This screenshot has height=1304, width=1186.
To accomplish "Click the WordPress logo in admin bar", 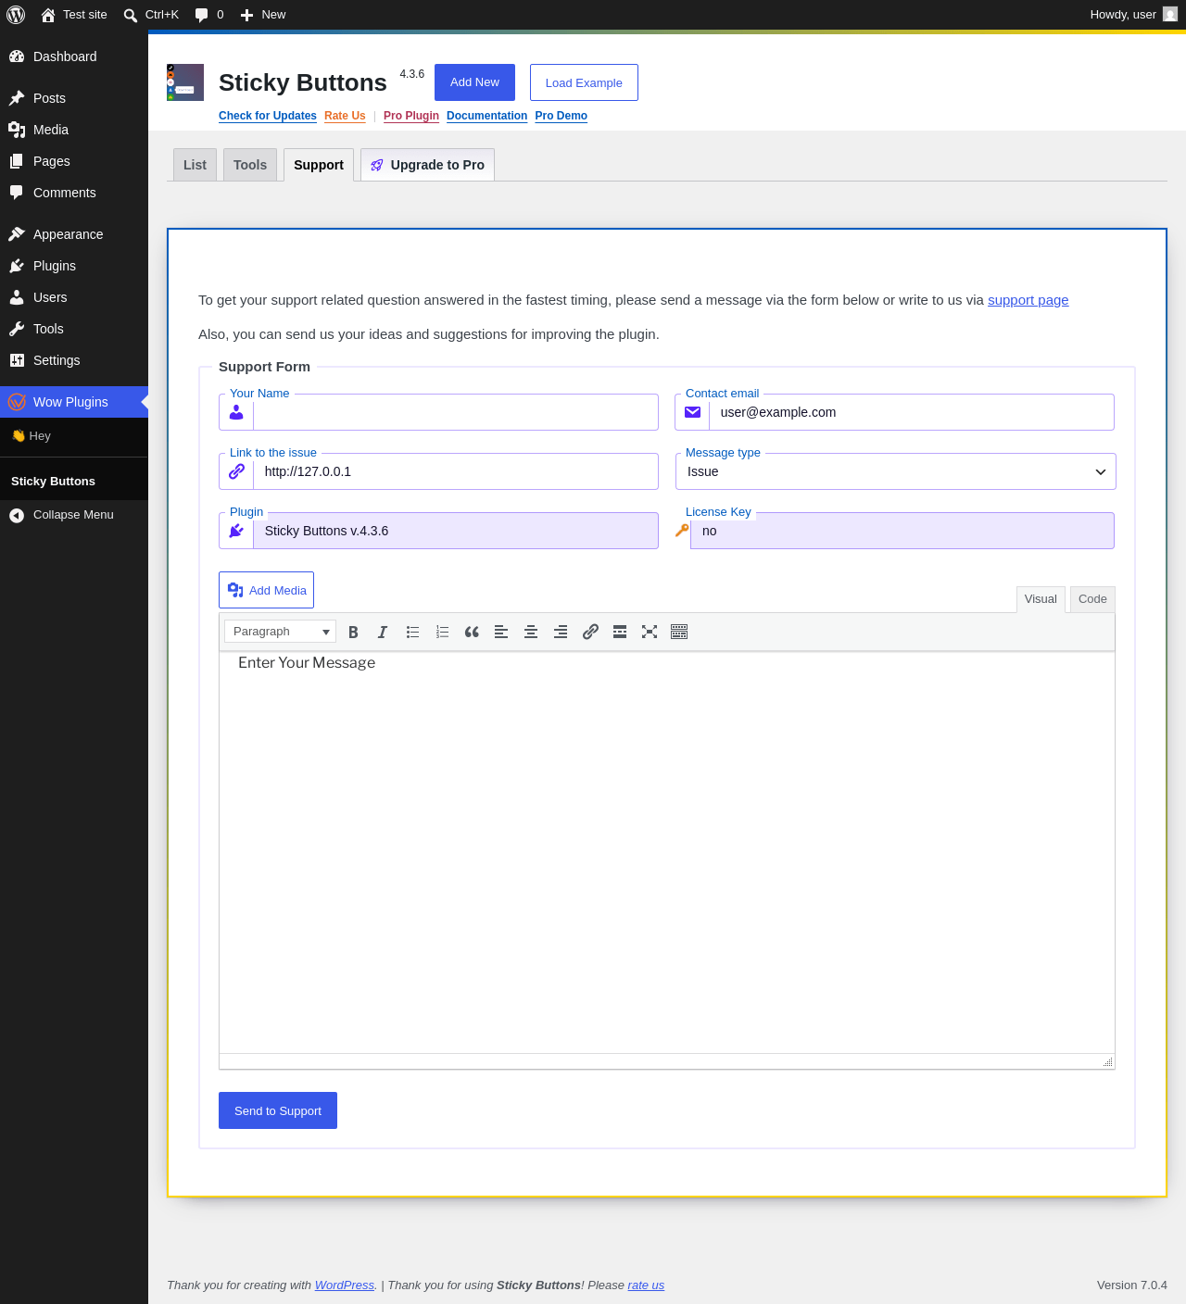I will click(x=16, y=15).
